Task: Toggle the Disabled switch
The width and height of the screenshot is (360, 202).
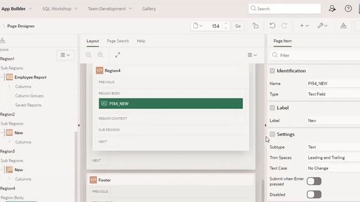Action: point(314,195)
